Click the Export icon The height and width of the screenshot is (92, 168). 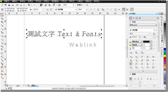click(x=49, y=5)
